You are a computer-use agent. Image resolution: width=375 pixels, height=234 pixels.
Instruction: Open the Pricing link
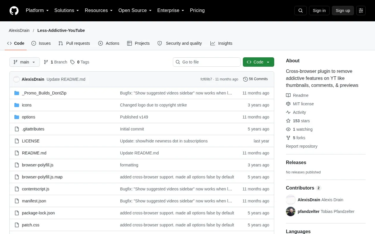tap(197, 11)
